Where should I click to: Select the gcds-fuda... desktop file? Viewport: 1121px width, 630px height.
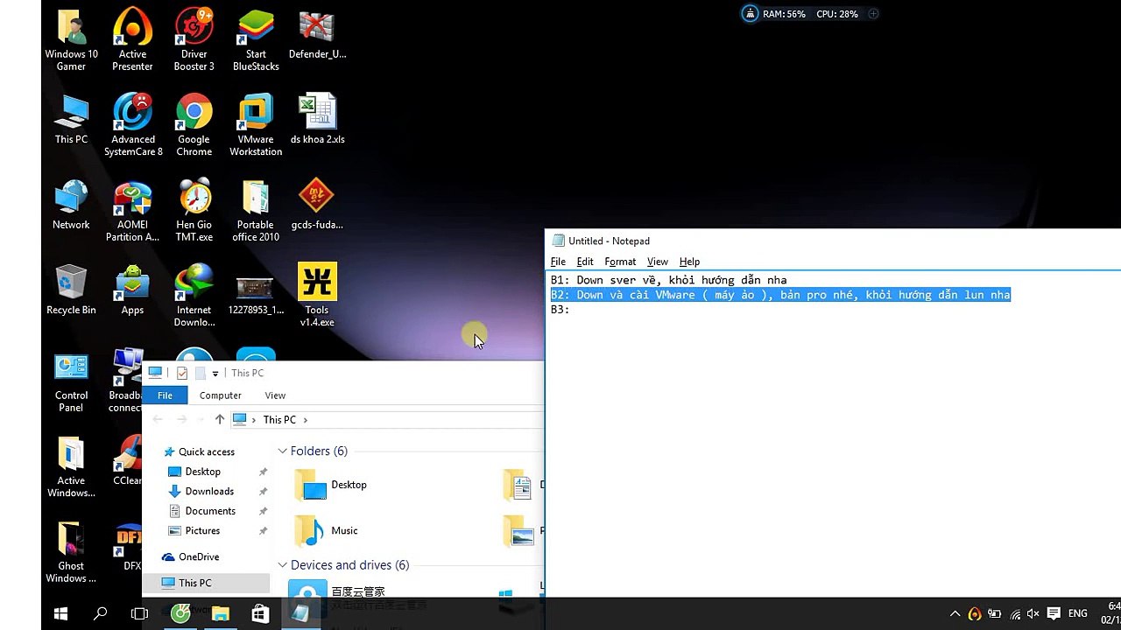[x=317, y=205]
